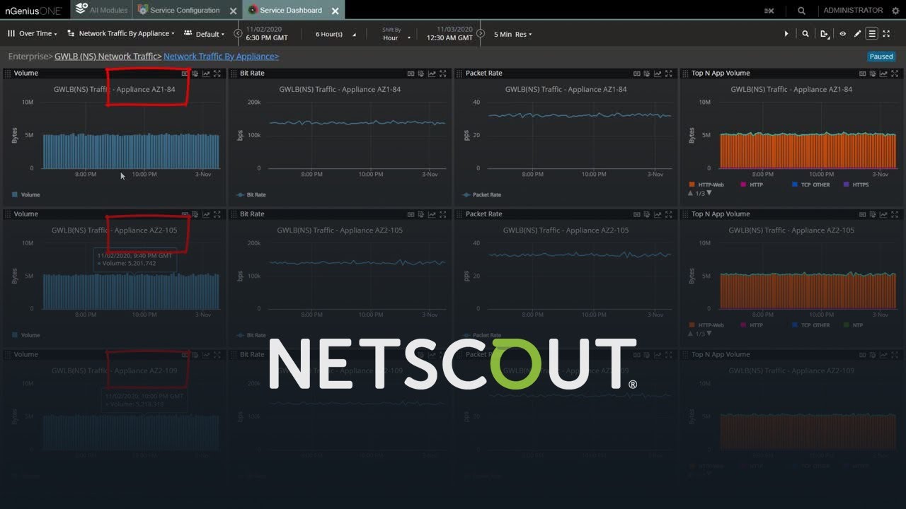Toggle the hamburger list-view toolbar button
906x509 pixels.
[872, 34]
